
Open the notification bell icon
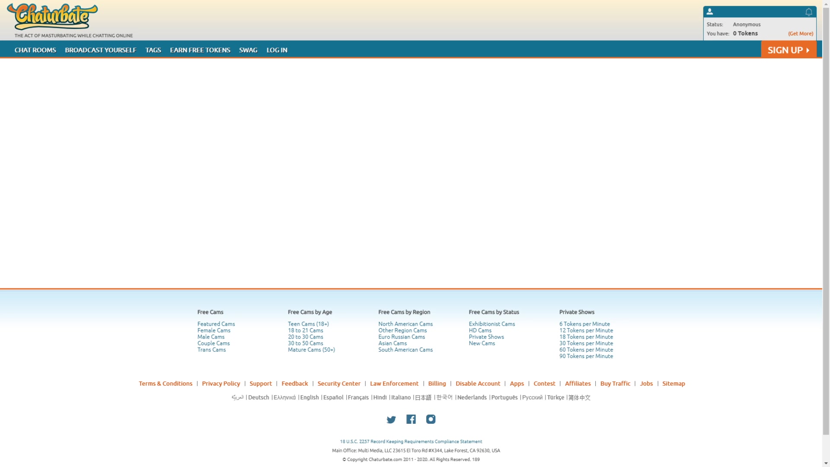tap(808, 12)
